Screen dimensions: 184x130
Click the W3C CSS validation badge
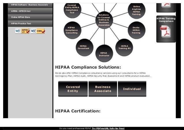tap(38, 31)
